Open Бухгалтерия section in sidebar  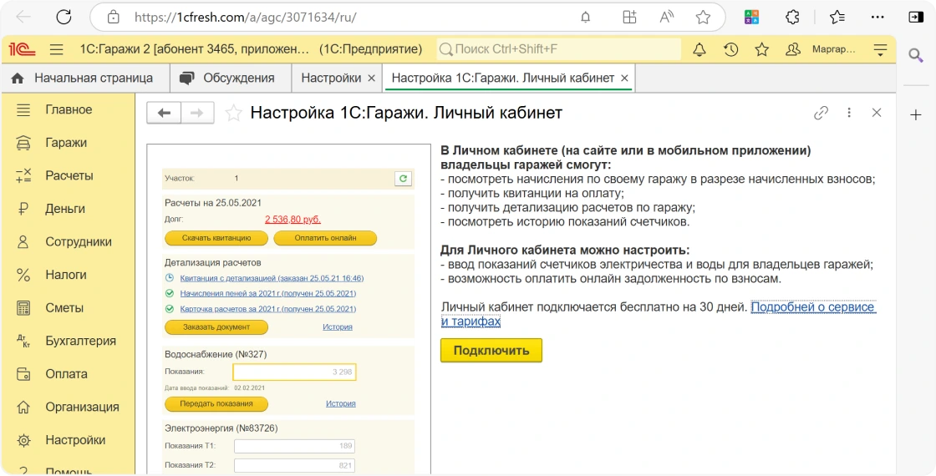coord(68,341)
